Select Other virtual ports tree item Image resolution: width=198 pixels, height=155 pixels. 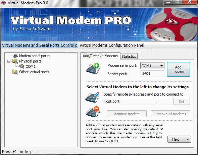[x=34, y=72]
